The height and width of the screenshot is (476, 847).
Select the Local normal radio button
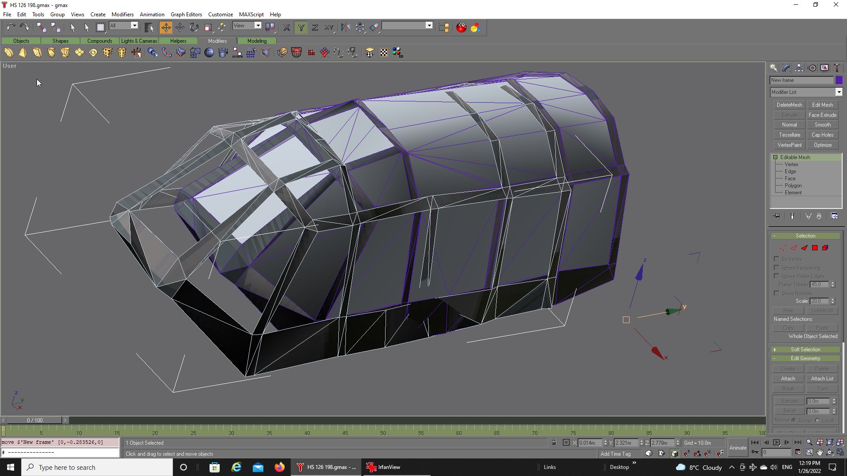[x=817, y=420]
